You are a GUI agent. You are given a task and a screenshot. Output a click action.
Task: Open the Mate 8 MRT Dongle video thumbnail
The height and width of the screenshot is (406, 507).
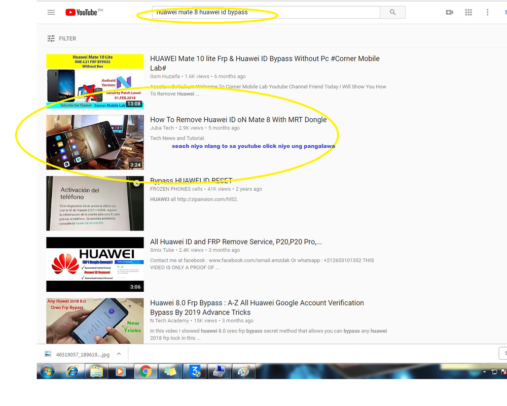95,142
